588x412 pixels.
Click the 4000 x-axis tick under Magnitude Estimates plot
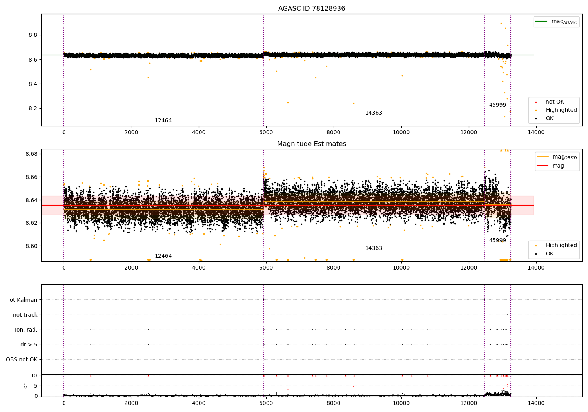[x=199, y=268]
